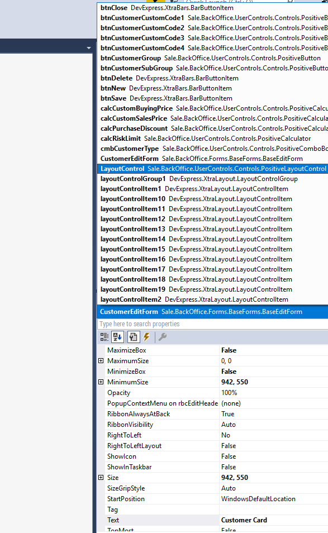Select layoutControlItem19 entry
The width and height of the screenshot is (328, 533).
213,289
